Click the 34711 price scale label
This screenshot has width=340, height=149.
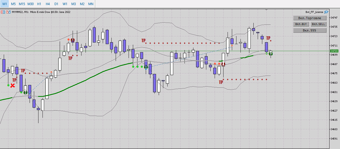(334, 45)
